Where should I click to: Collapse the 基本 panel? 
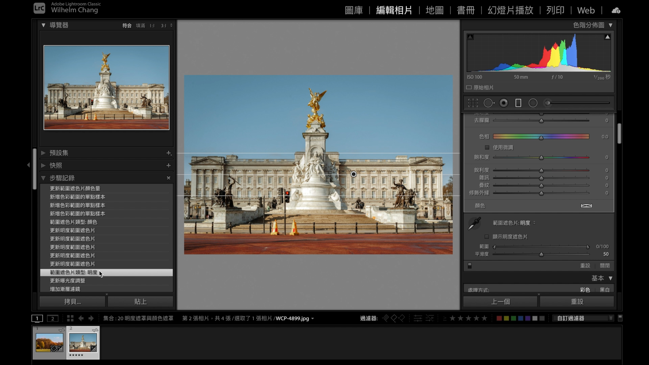pyautogui.click(x=610, y=278)
